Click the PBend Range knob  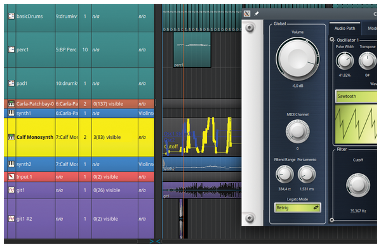pyautogui.click(x=284, y=174)
